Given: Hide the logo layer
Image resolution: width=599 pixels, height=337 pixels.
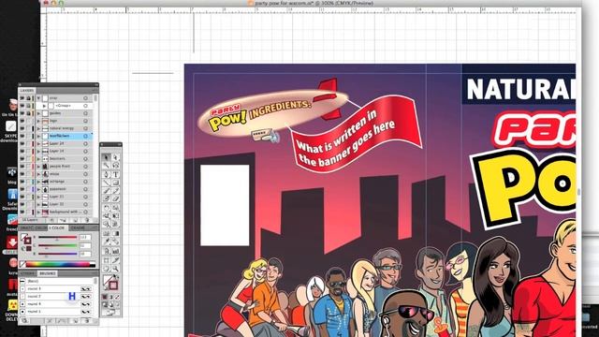Looking at the screenshot, I should click(22, 121).
